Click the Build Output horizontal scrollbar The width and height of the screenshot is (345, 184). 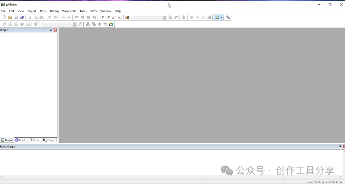(171, 177)
